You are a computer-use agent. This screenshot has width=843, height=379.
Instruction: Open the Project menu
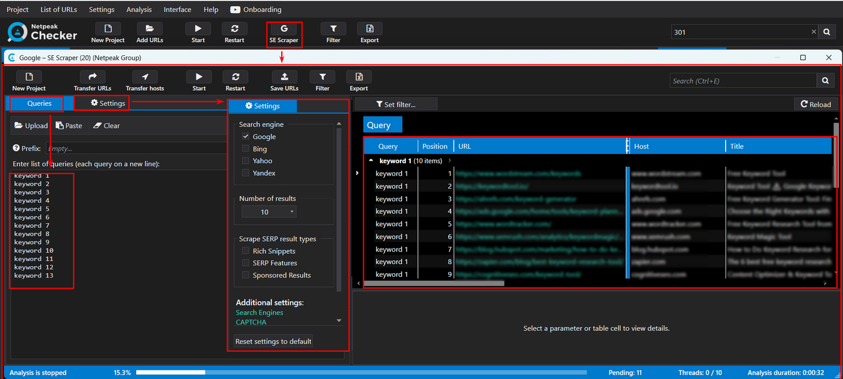click(x=17, y=10)
